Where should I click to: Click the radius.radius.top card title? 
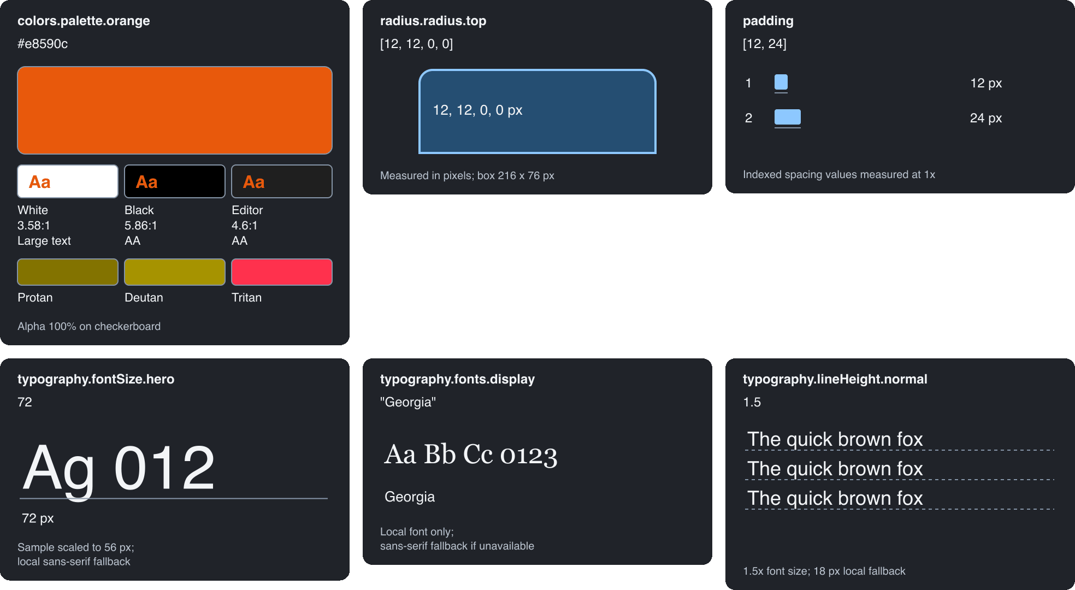[x=433, y=21]
